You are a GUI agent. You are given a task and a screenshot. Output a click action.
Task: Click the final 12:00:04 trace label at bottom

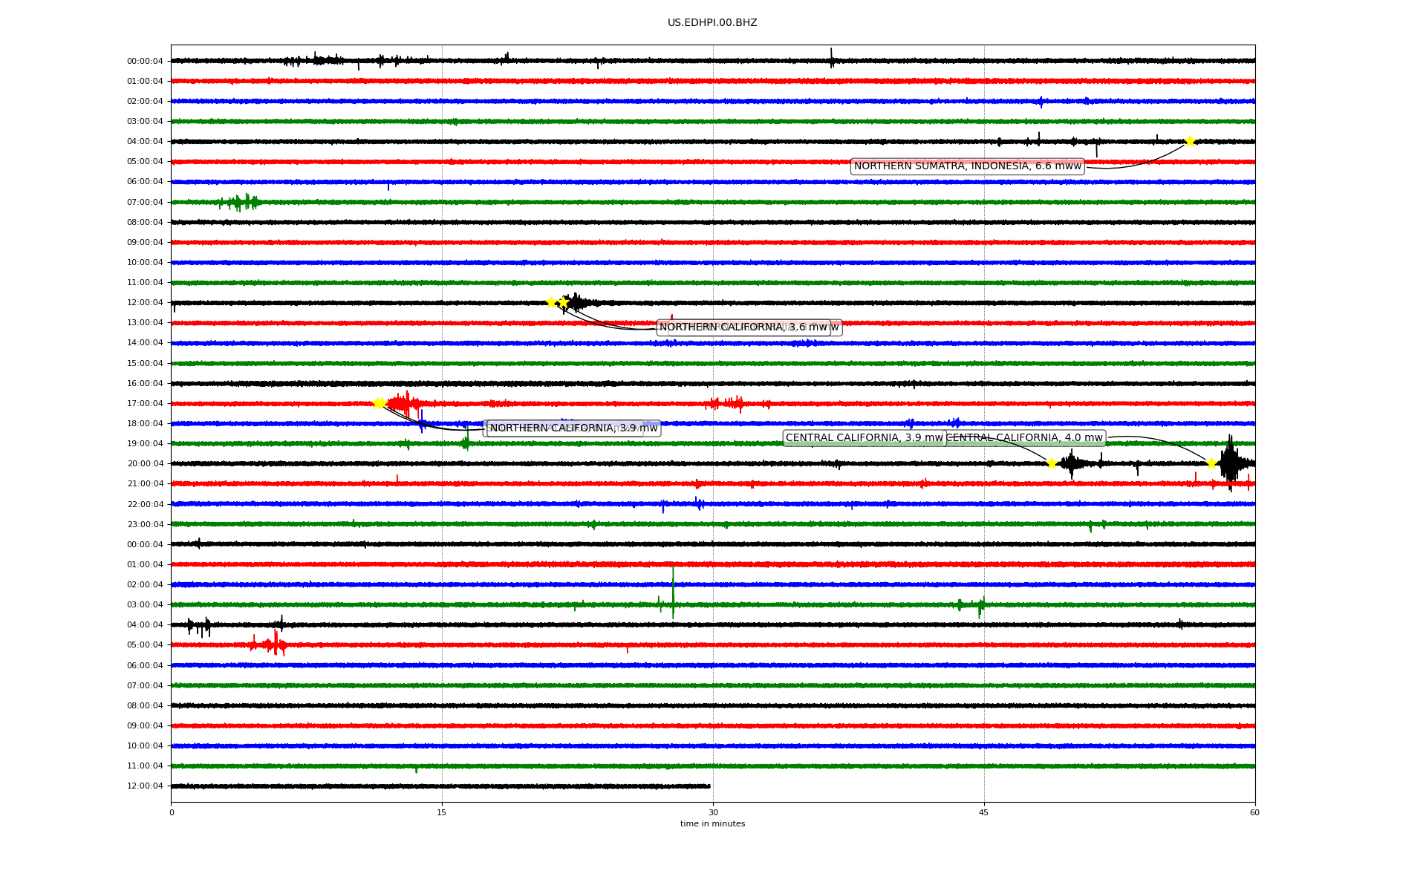(x=145, y=786)
